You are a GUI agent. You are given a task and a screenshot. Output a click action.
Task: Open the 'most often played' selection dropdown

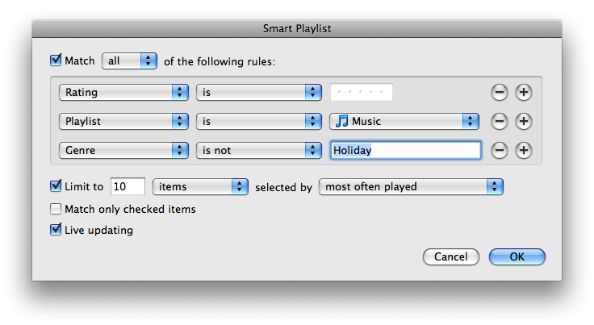[x=411, y=187]
